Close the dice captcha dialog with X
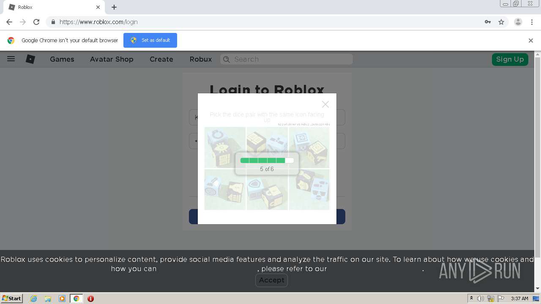Viewport: 541px width, 304px height. pyautogui.click(x=325, y=104)
